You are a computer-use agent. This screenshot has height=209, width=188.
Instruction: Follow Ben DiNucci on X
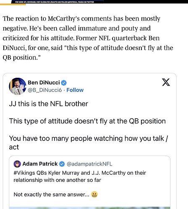(x=75, y=90)
